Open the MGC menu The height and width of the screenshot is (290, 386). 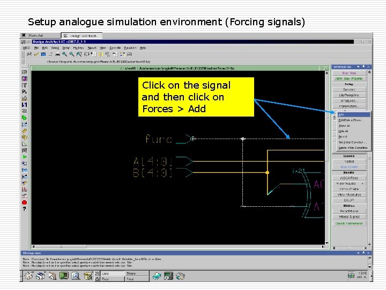click(26, 48)
